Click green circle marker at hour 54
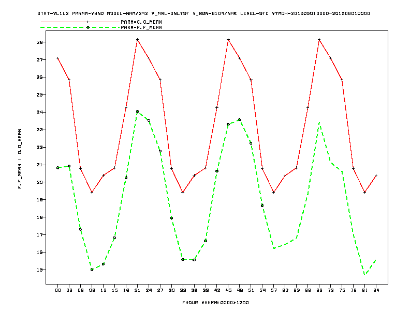 click(262, 206)
